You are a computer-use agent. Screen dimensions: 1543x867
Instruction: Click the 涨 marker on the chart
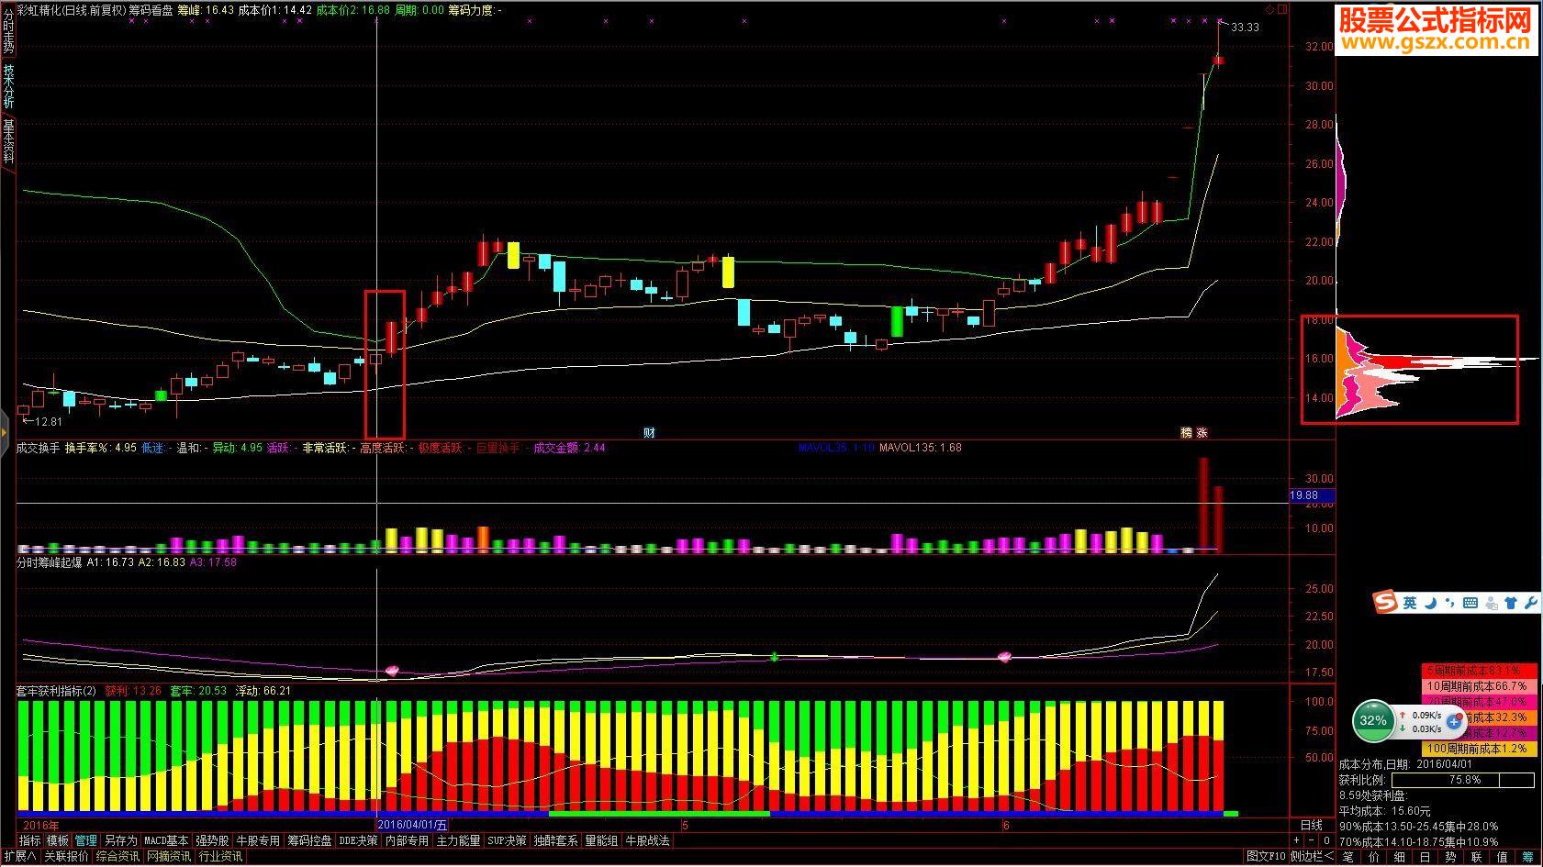1202,433
